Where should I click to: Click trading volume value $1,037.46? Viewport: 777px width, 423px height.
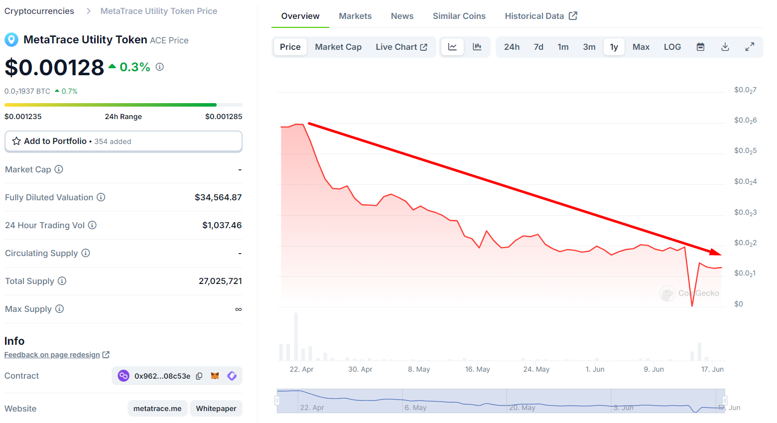222,225
